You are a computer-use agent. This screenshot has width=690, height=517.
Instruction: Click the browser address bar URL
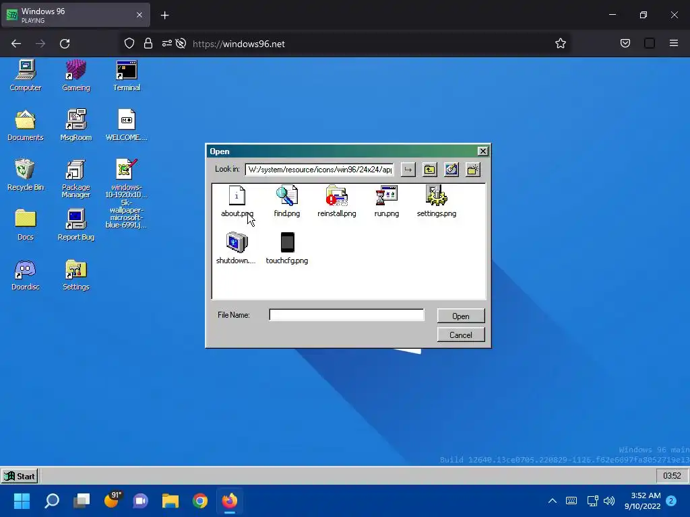239,44
